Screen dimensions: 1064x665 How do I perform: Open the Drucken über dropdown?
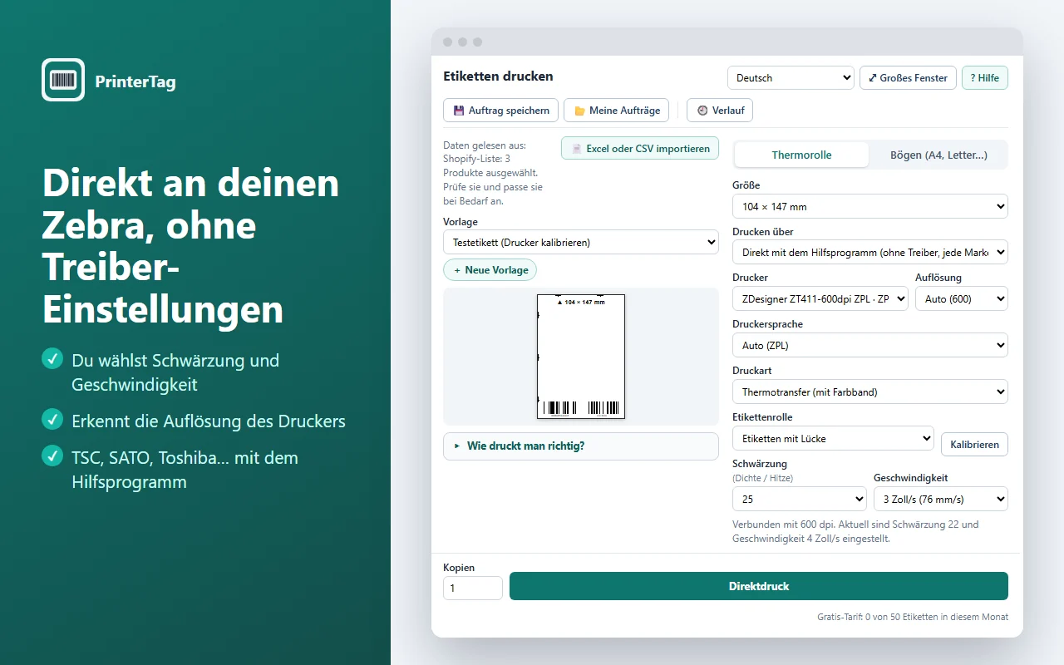click(x=870, y=252)
